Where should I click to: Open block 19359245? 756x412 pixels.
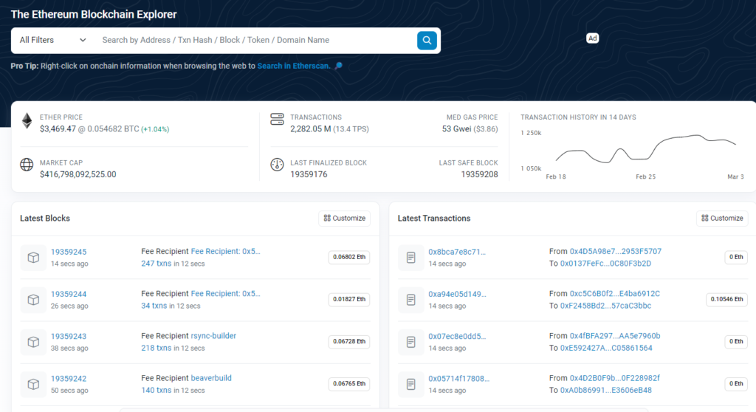click(69, 252)
